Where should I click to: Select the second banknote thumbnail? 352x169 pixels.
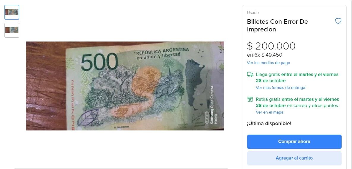tap(12, 30)
